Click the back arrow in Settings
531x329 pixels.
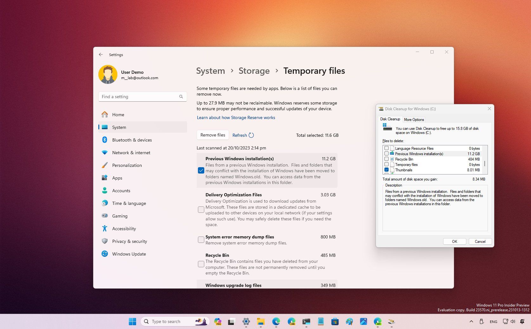point(101,54)
